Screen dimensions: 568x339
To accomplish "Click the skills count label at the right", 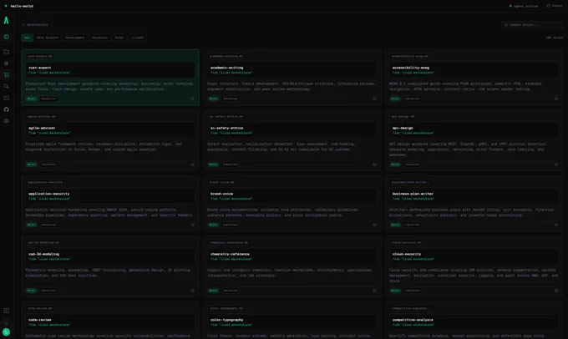I will coord(555,38).
